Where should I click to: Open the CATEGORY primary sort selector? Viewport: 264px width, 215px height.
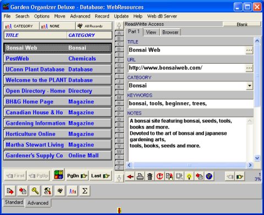[21, 26]
